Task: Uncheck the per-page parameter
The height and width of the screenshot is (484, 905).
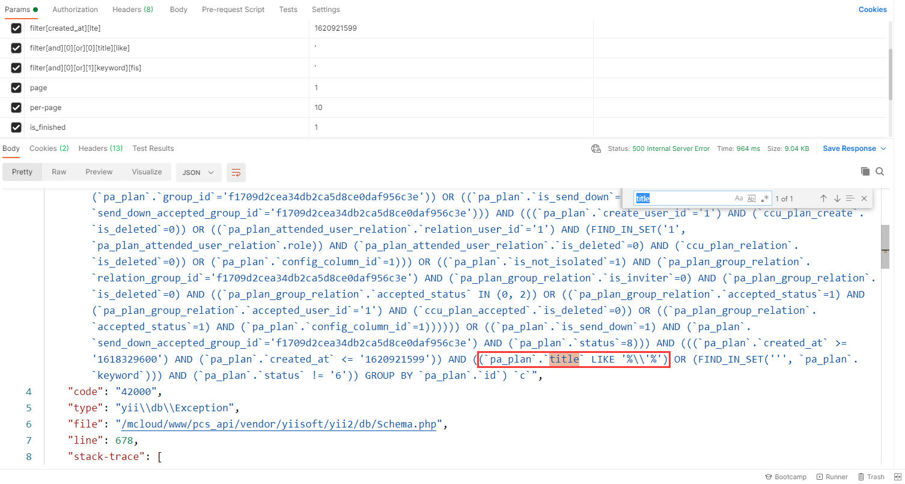Action: click(x=16, y=108)
